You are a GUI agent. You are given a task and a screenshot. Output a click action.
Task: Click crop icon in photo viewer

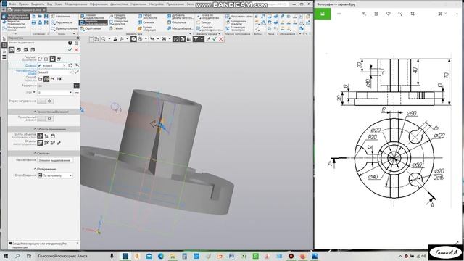413,14
